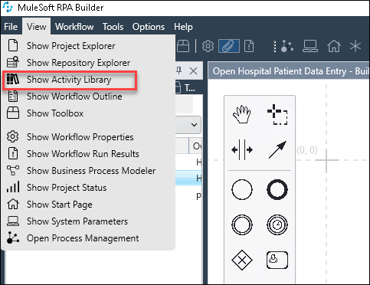370x285 pixels.
Task: Select the diagonal arrow connector tool
Action: pos(277,149)
